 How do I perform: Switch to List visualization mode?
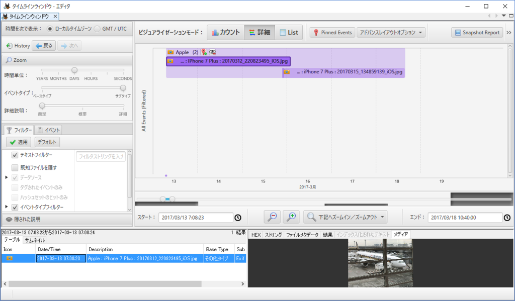click(289, 33)
